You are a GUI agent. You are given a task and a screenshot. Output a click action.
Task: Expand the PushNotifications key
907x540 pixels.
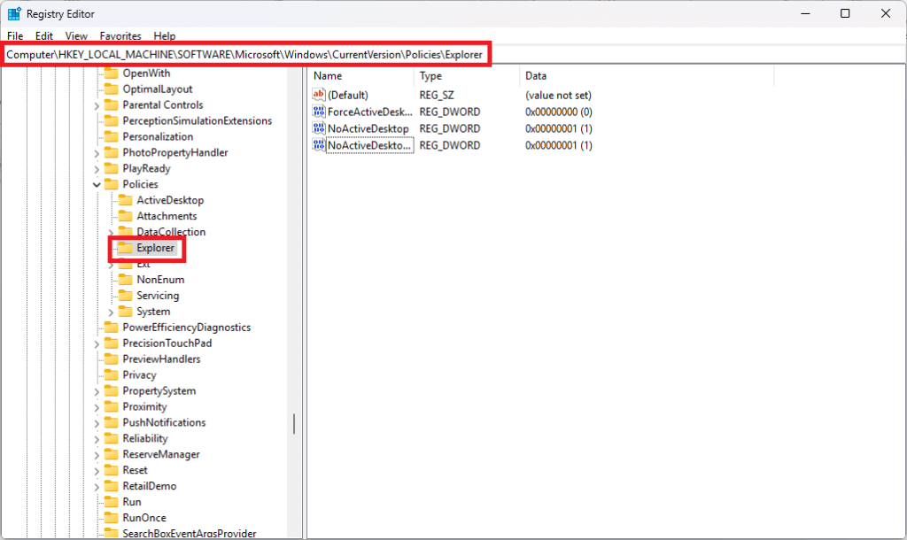97,423
